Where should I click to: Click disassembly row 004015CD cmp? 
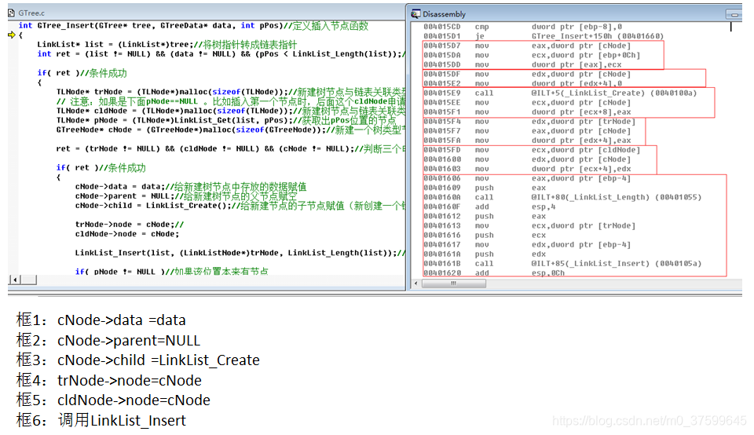pyautogui.click(x=523, y=27)
